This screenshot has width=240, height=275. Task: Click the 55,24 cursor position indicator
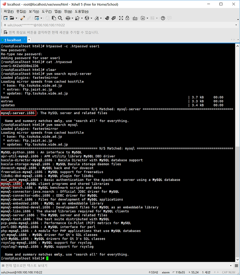coord(194,272)
